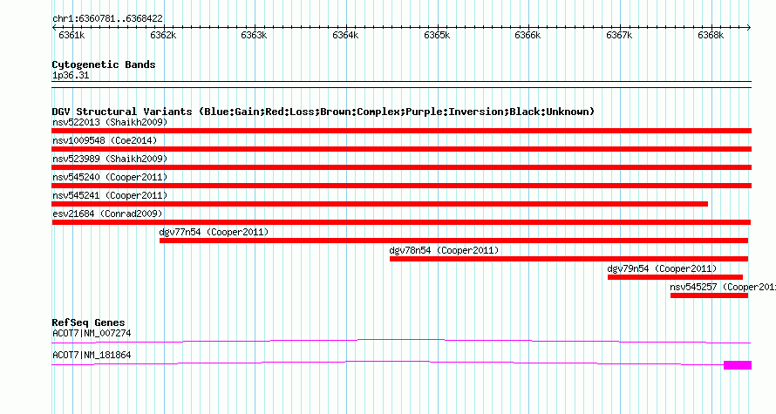776x414 pixels.
Task: Click the nsv522013 (Shaikh2009) red variant bar
Action: coord(401,131)
